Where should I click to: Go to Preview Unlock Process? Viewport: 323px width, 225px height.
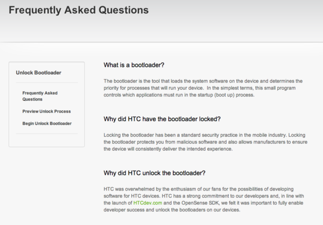46,111
